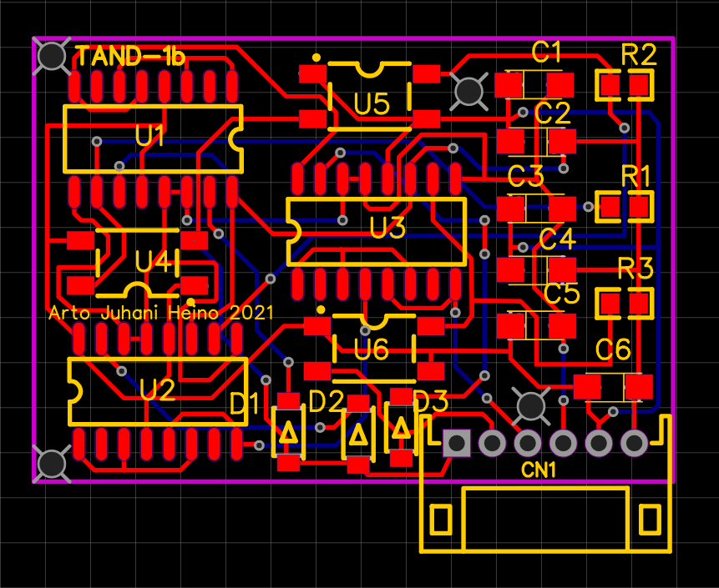Select the right pad of resistor R1
This screenshot has height=588, width=719.
pyautogui.click(x=641, y=205)
